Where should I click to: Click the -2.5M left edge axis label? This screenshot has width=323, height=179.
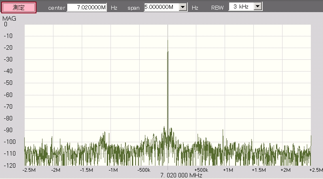pyautogui.click(x=29, y=170)
